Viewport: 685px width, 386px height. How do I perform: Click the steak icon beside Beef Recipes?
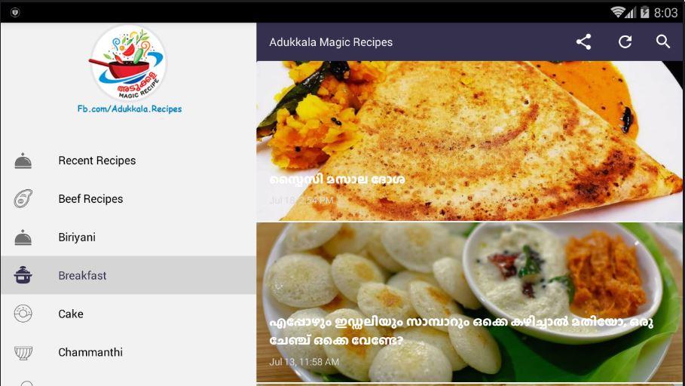click(23, 199)
